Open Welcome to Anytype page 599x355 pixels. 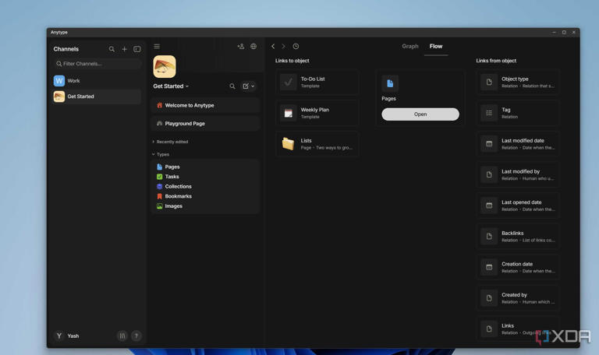tap(205, 105)
